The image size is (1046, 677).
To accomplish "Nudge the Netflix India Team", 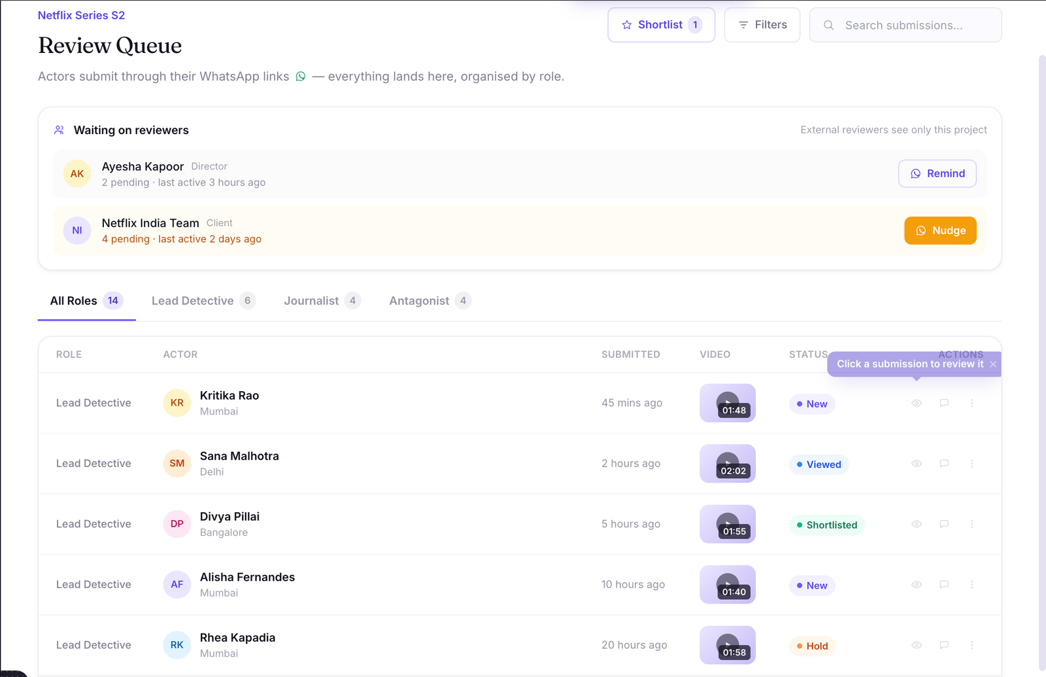I will (940, 230).
